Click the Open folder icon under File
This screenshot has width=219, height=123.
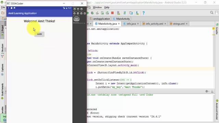coord(3,13)
